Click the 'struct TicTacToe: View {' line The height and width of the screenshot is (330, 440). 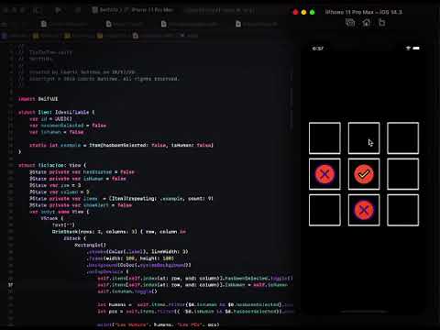coord(52,165)
